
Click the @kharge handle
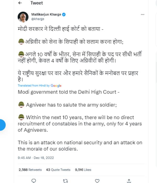pos(38,19)
